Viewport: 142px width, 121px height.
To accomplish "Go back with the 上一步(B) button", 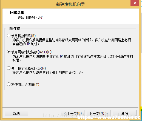I will [73, 113].
